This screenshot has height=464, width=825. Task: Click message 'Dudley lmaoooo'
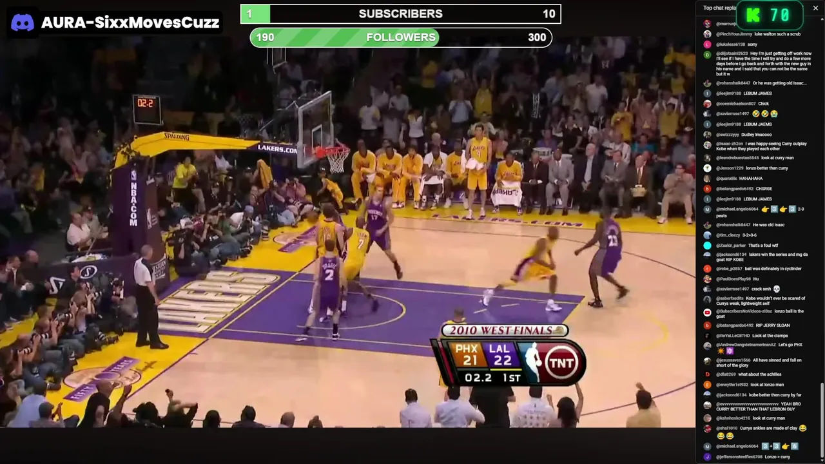point(757,135)
